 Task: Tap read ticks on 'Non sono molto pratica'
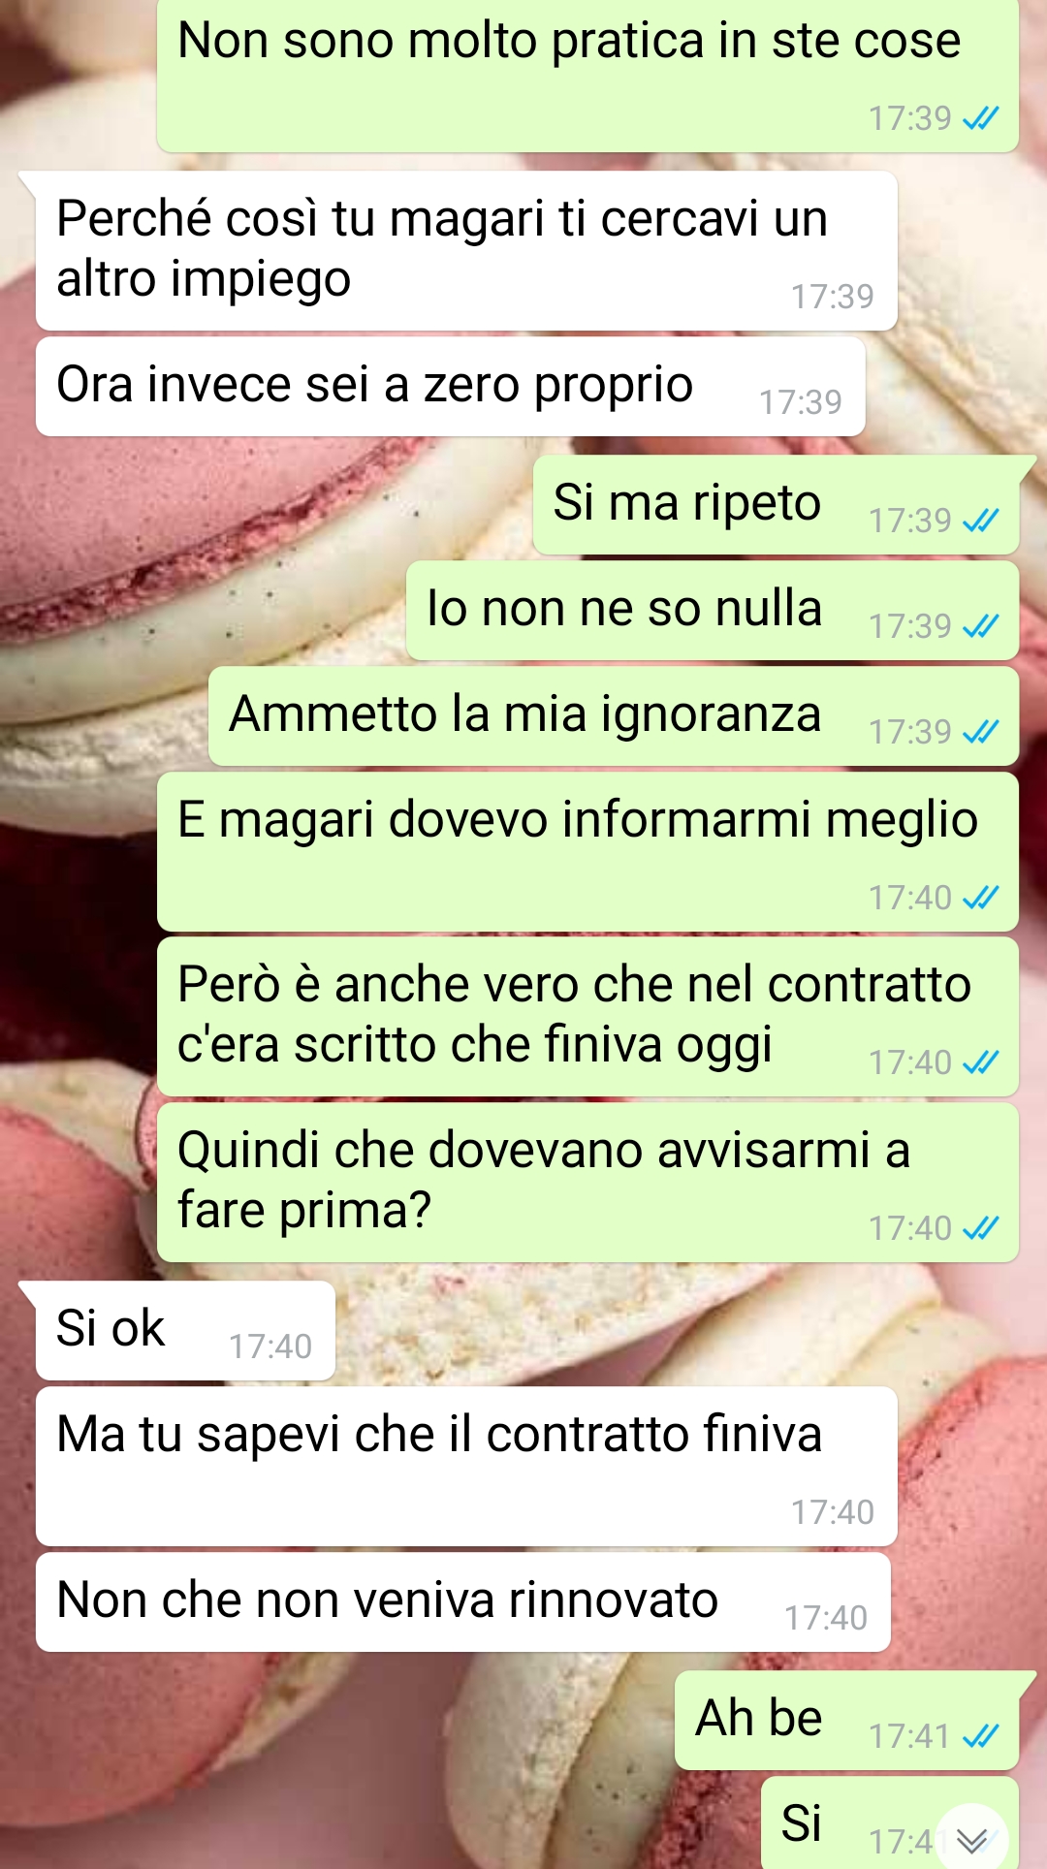[x=980, y=118]
